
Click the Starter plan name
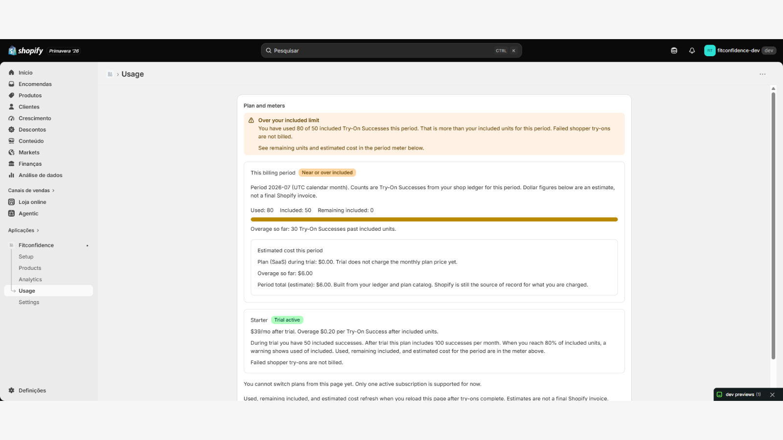259,320
